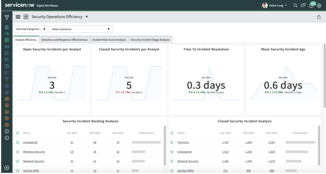Screen dimensions: 326x174
Task: Expand the Security Operations Efficiency dashboard dropdown
Action: 87,17
